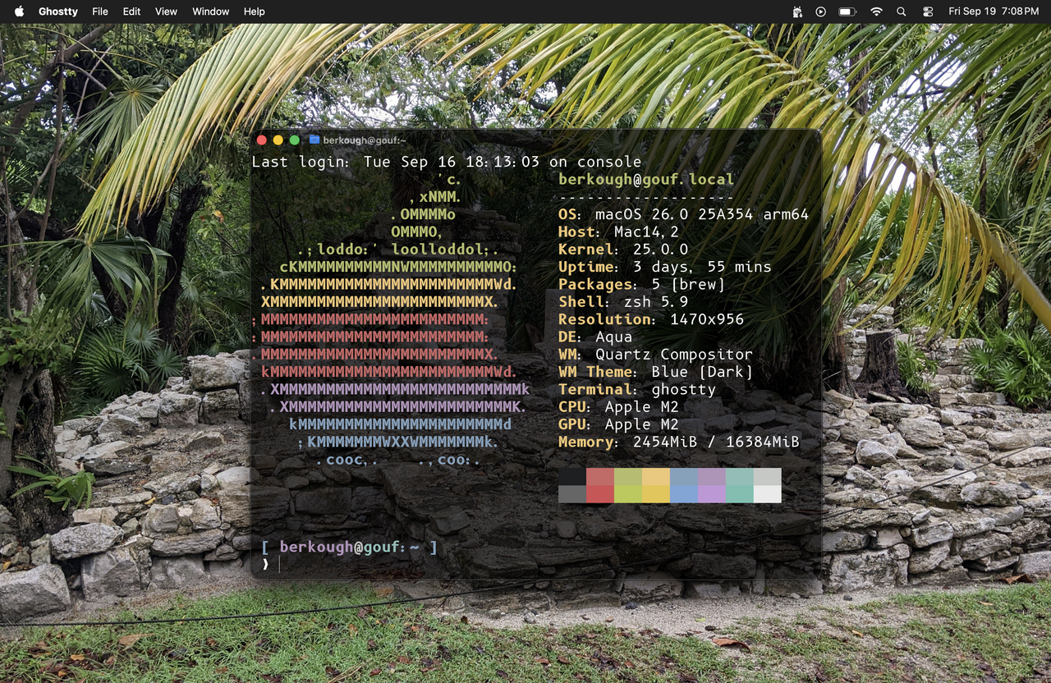
Task: Open the View menu
Action: click(166, 11)
